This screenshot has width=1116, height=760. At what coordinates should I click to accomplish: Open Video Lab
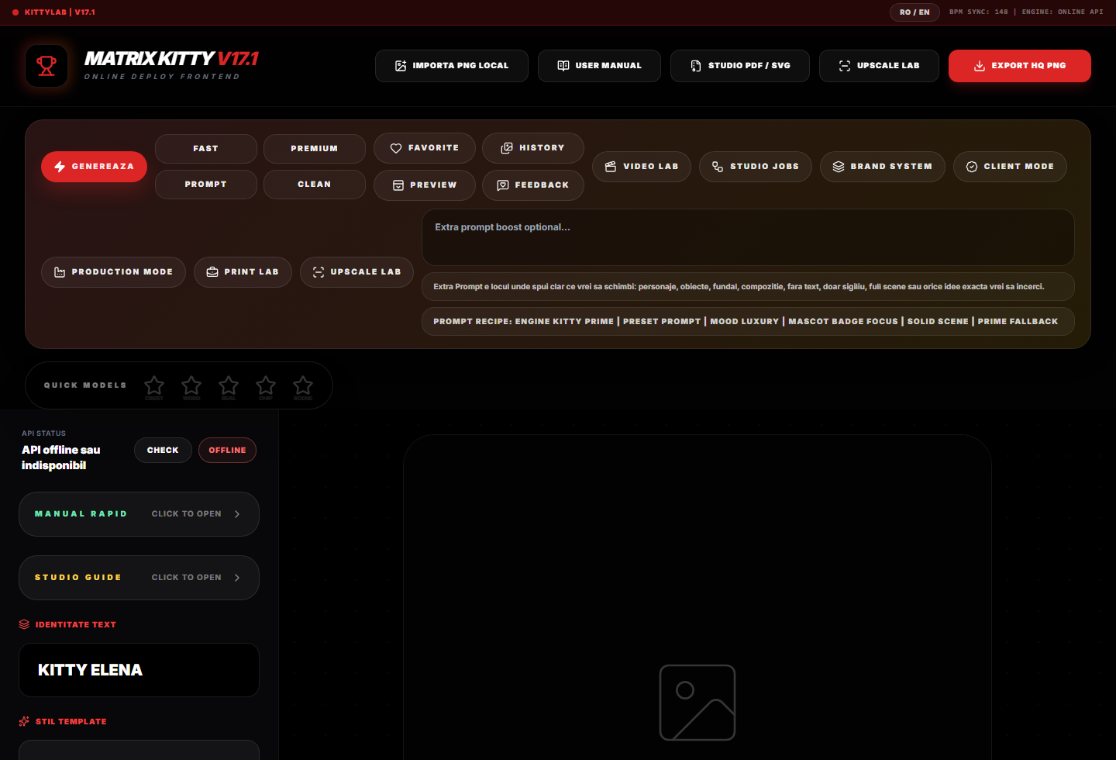point(642,167)
